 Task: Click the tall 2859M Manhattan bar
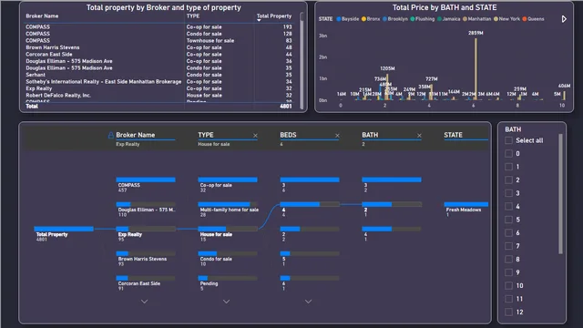(476, 69)
